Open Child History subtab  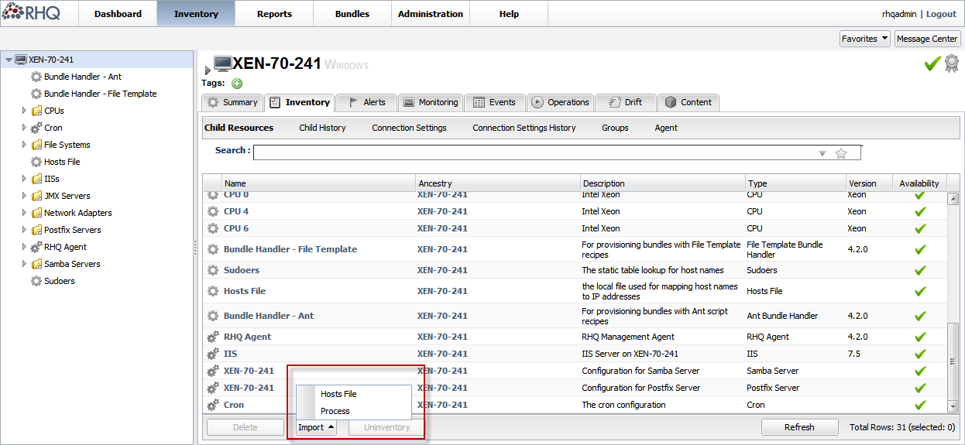(x=322, y=128)
